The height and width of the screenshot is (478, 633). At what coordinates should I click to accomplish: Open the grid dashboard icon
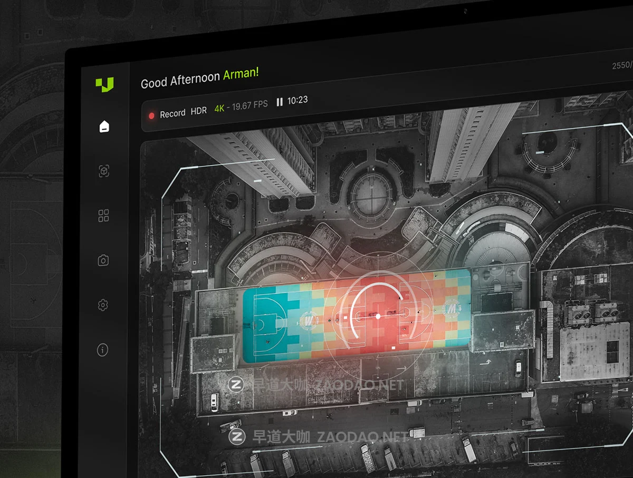click(x=104, y=216)
